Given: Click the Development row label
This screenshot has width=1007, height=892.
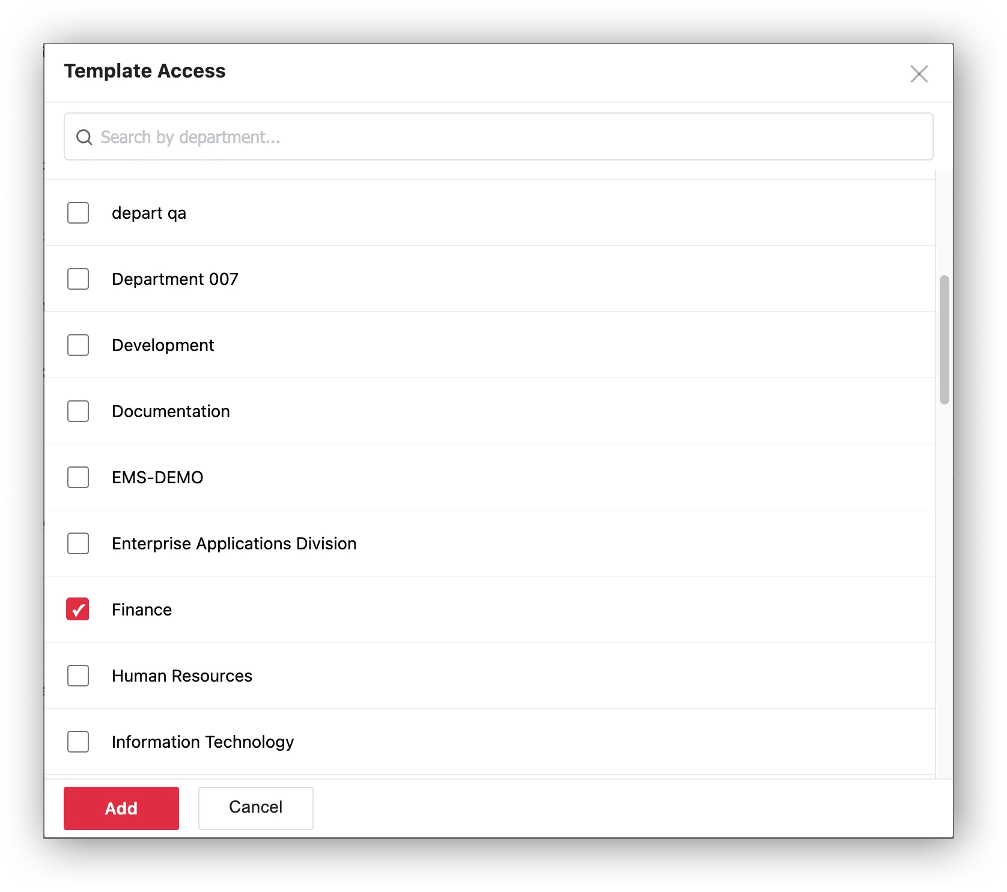Looking at the screenshot, I should [x=163, y=345].
